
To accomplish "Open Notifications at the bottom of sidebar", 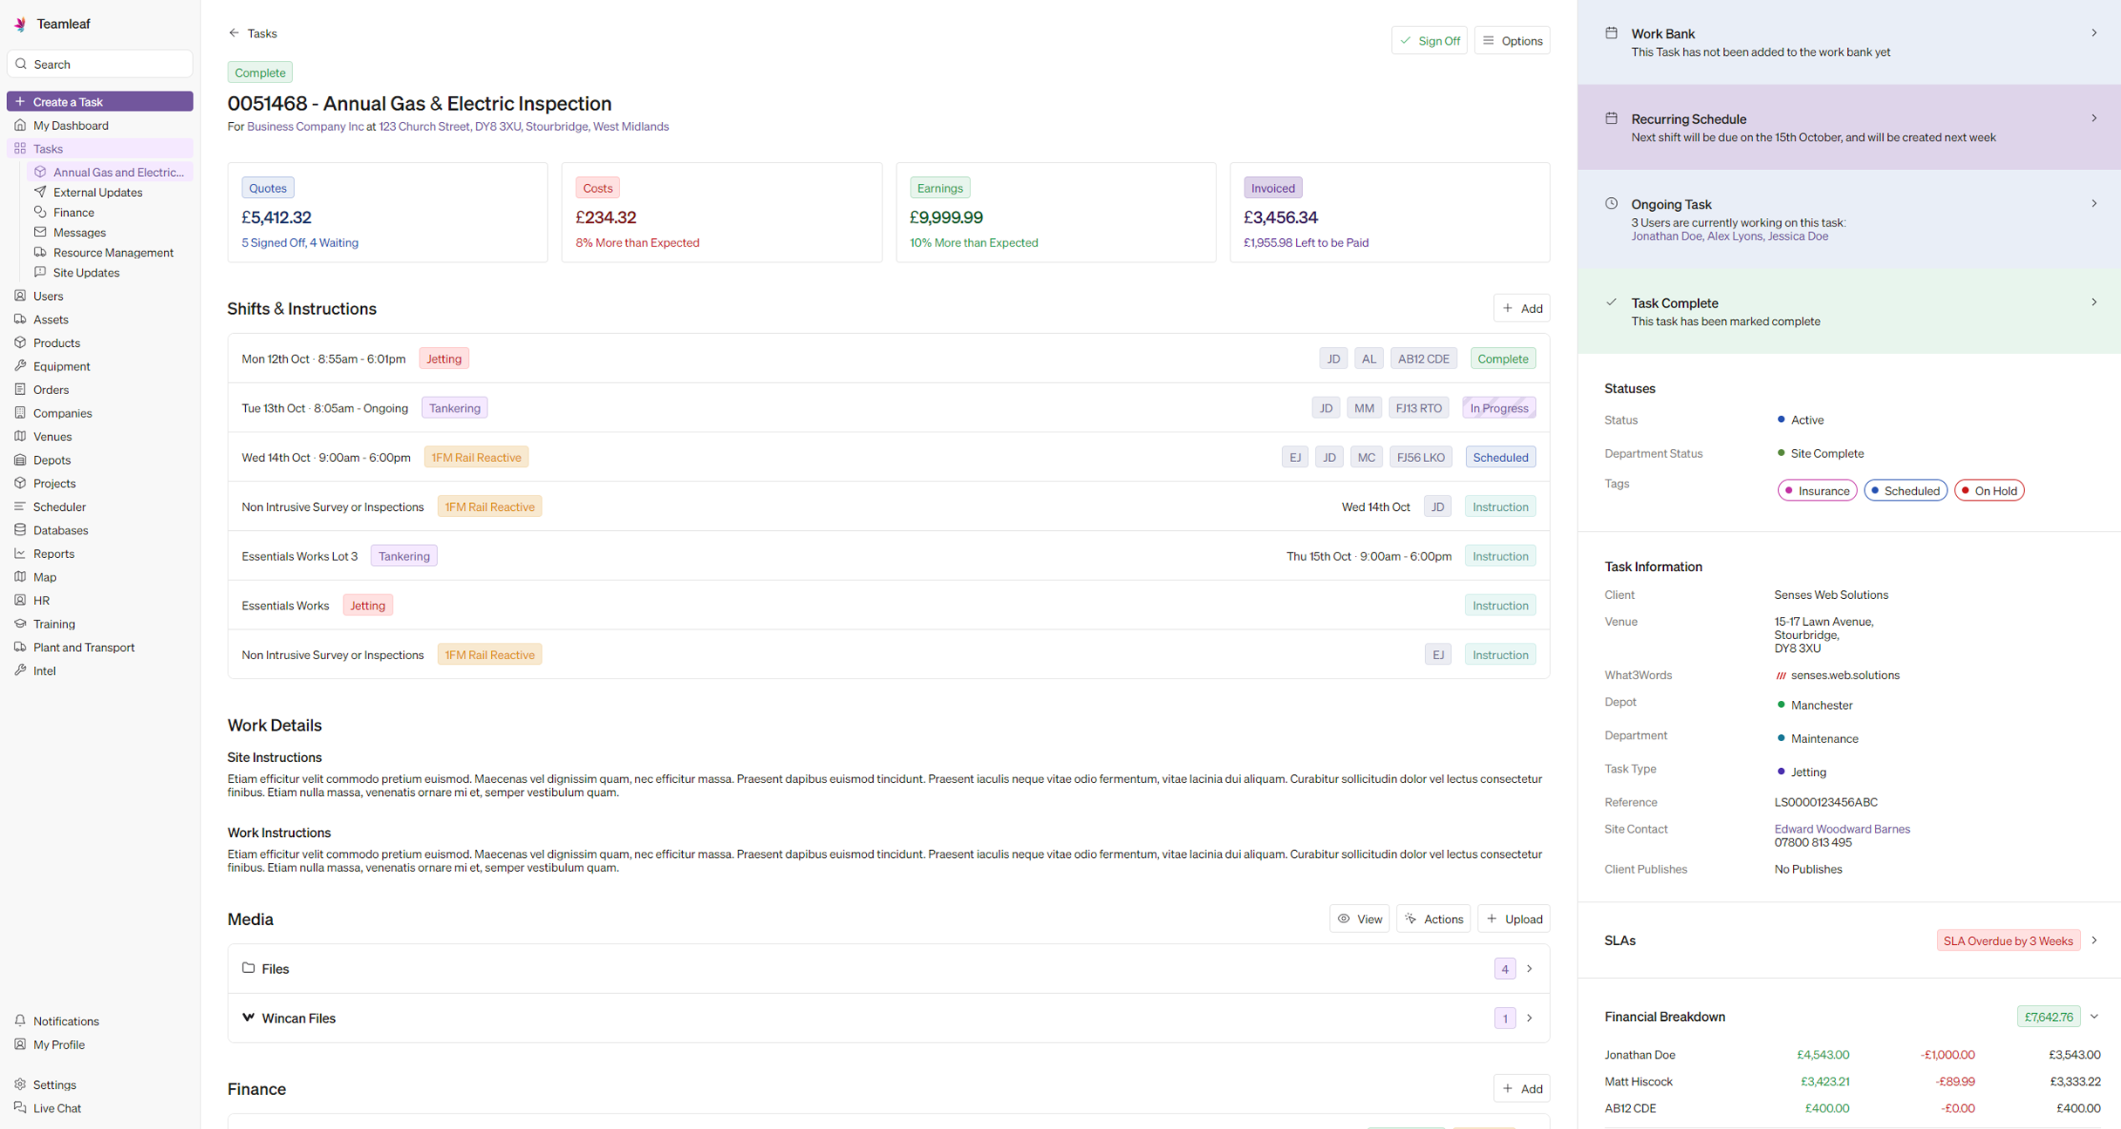I will pos(65,1020).
